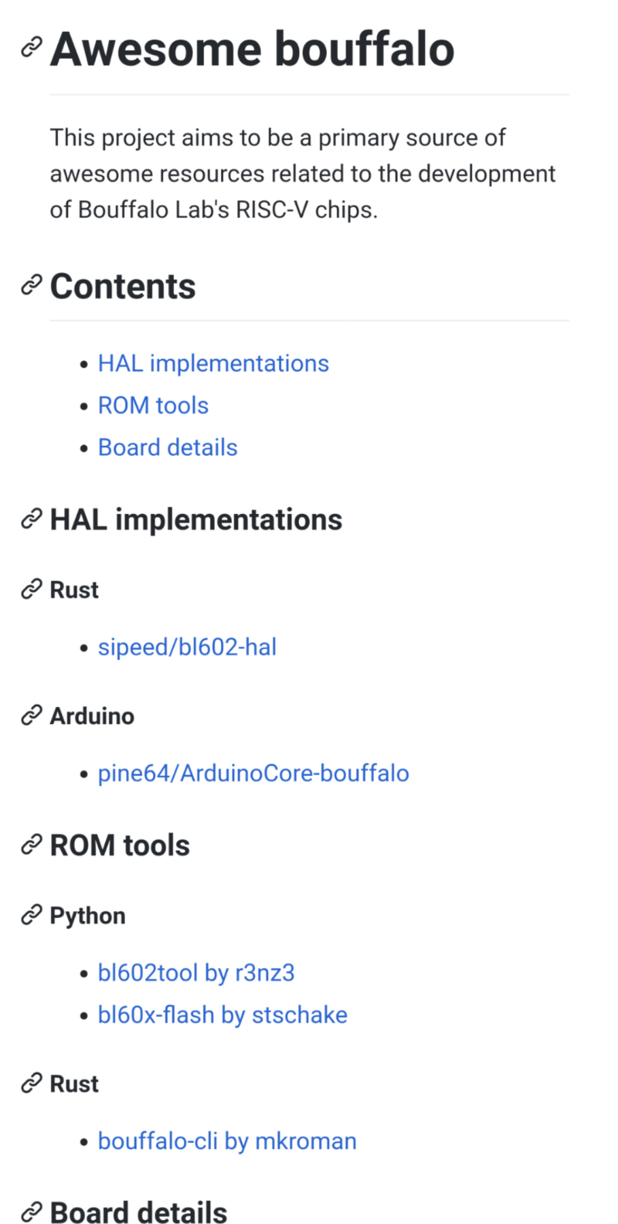The width and height of the screenshot is (618, 1224).
Task: Click the project description paragraph
Action: pyautogui.click(x=303, y=174)
